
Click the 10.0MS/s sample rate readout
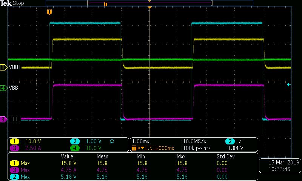(194, 141)
